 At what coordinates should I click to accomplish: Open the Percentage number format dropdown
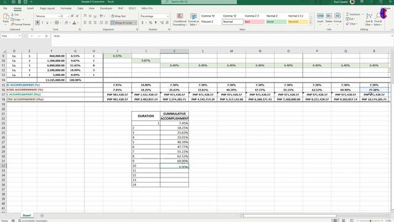tap(167, 16)
